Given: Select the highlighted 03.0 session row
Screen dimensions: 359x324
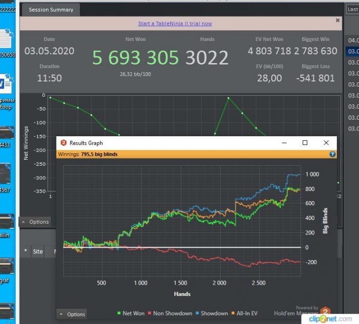Looking at the screenshot, I should coord(353,51).
